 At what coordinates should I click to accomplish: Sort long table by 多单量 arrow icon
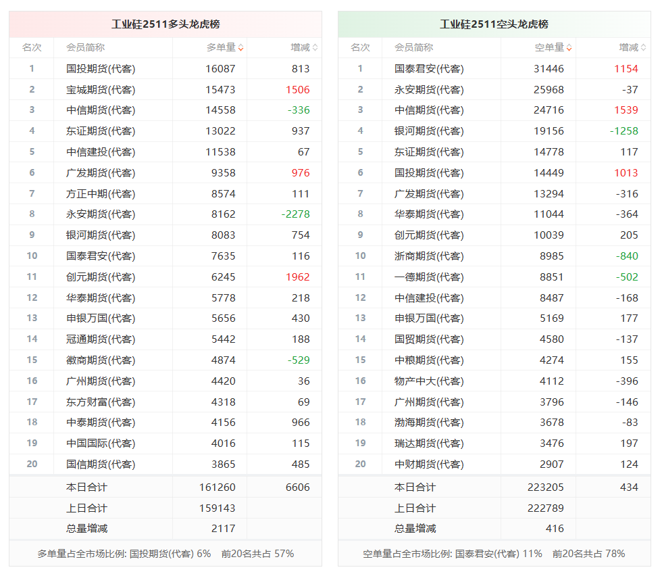tap(240, 47)
